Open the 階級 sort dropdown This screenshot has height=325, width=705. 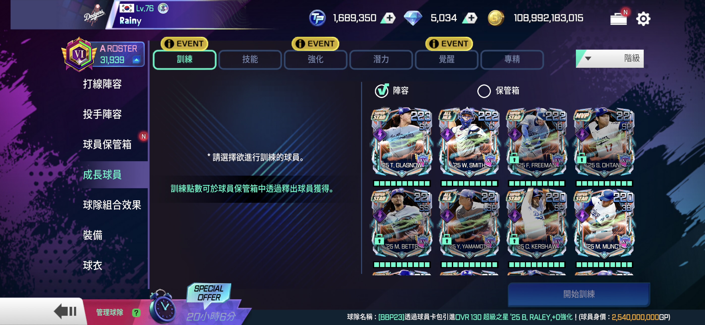coord(610,58)
